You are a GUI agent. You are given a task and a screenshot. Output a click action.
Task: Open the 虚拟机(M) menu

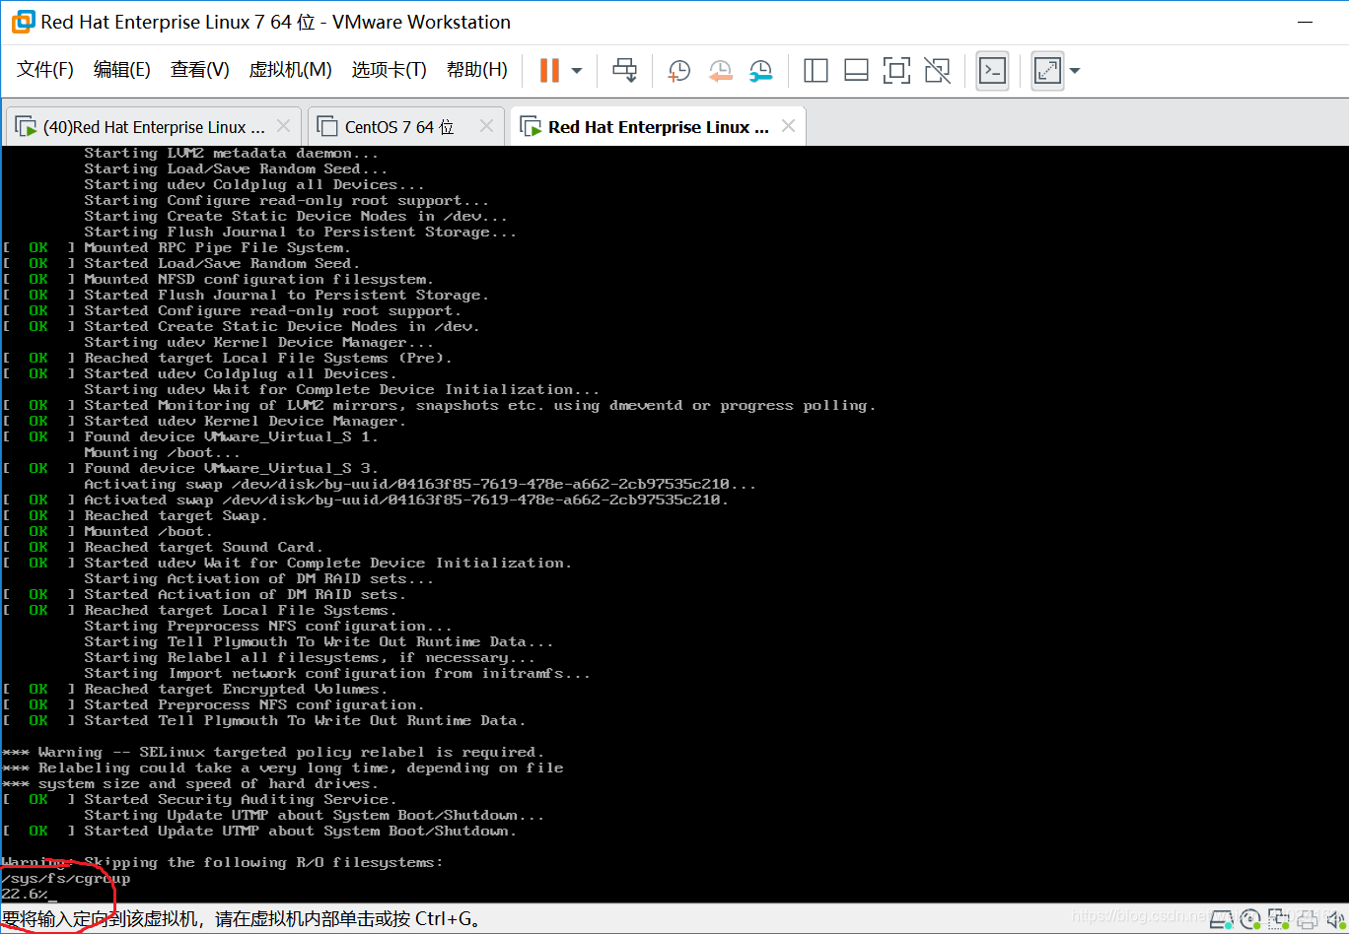pos(290,70)
